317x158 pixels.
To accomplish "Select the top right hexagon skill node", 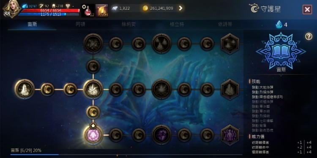I will tap(230, 44).
